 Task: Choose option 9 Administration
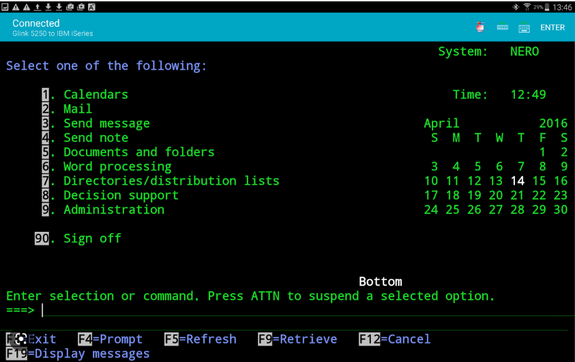[x=113, y=209]
